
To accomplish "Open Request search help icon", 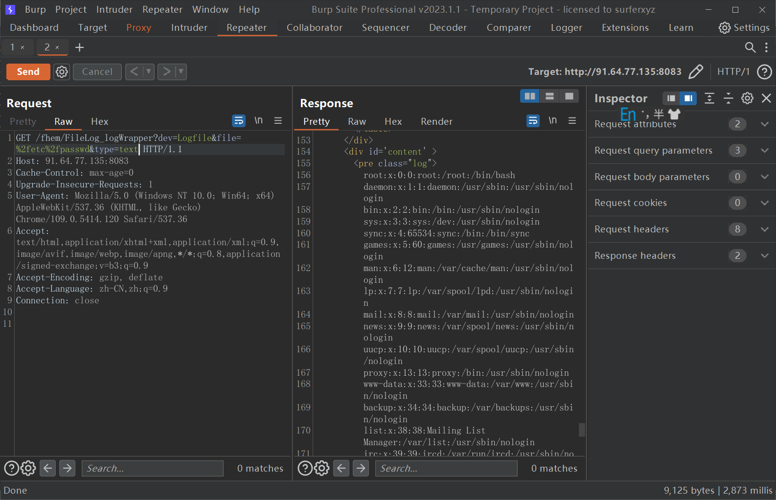I will 11,468.
